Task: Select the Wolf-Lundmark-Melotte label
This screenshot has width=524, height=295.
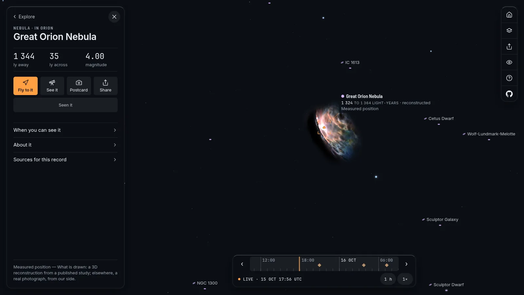Action: [489, 134]
